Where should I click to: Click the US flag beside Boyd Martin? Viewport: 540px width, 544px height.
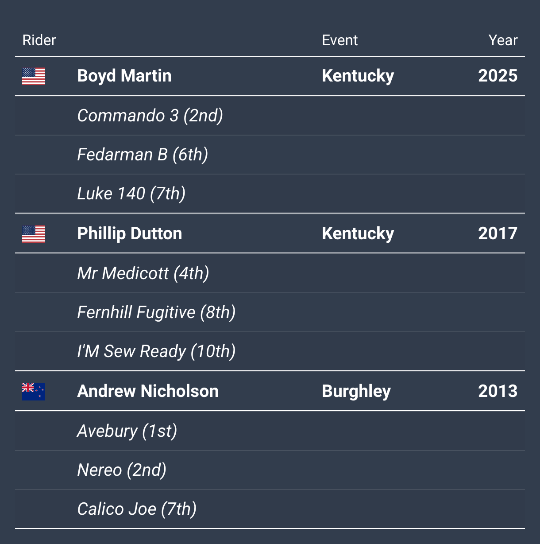coord(34,76)
